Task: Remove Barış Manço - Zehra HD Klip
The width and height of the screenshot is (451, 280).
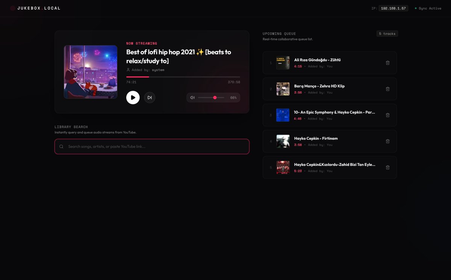Action: [x=387, y=89]
